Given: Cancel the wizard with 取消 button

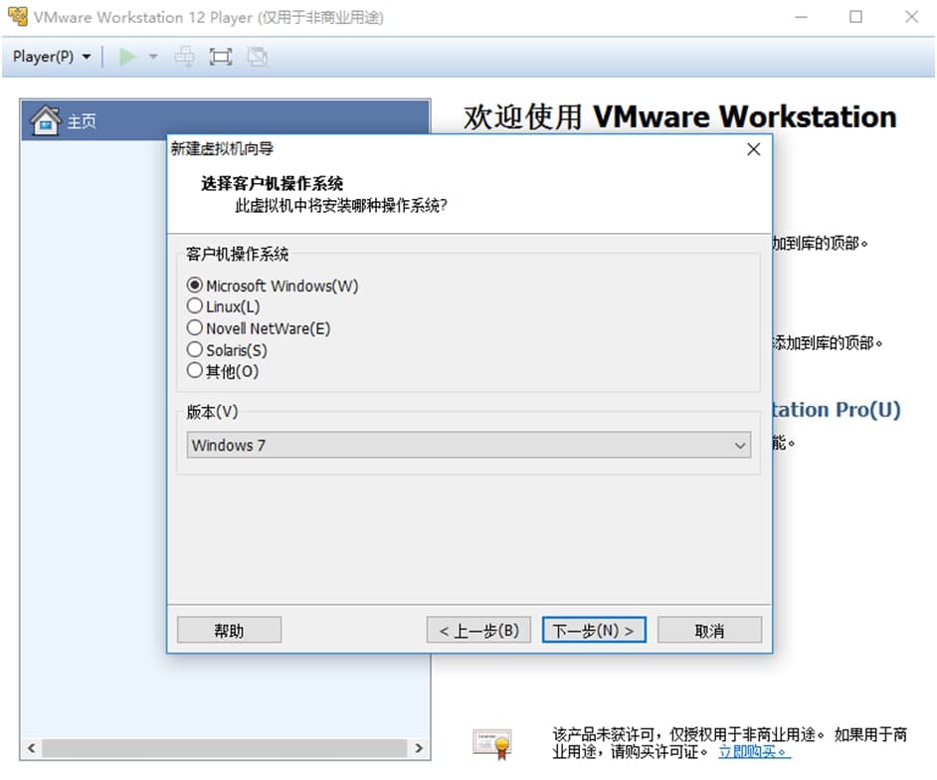Looking at the screenshot, I should point(709,631).
